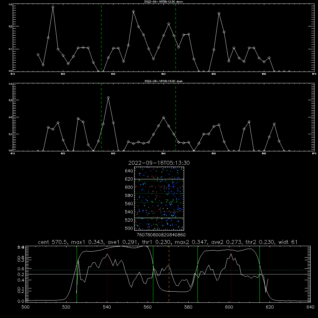Image resolution: width=318 pixels, height=318 pixels.
Task: Click the second green dashed line in dawn plot
Action: click(x=176, y=38)
